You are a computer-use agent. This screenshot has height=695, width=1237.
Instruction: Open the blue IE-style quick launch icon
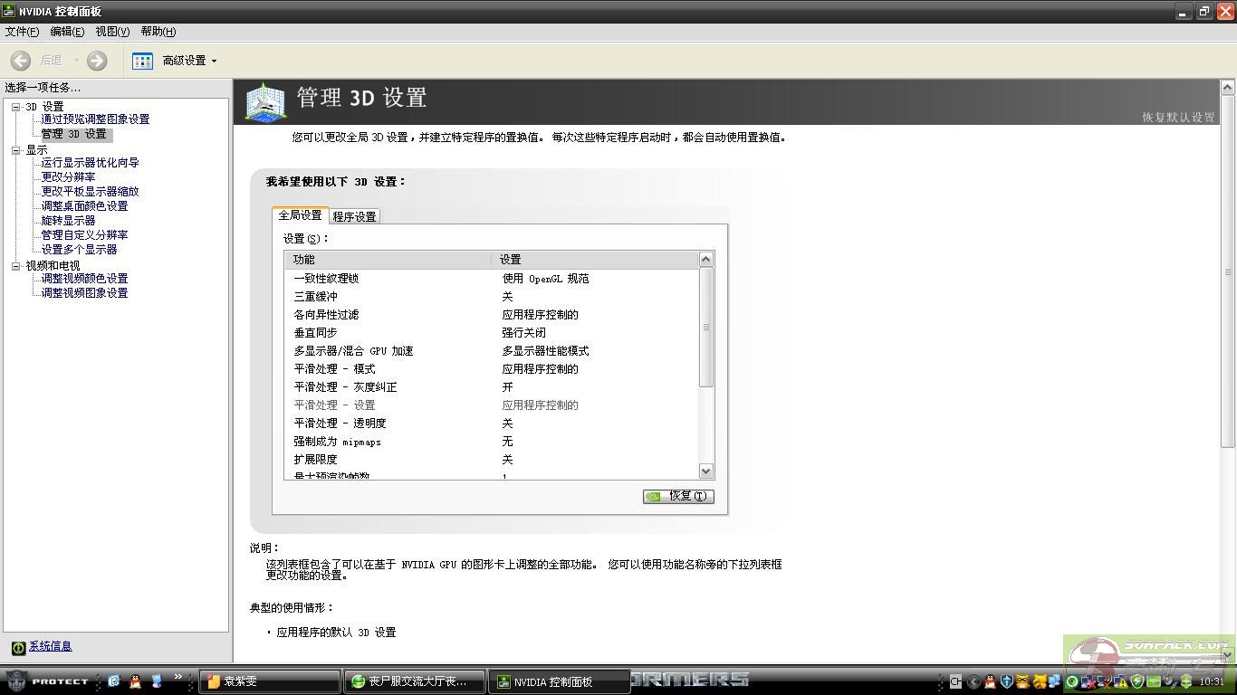point(114,681)
